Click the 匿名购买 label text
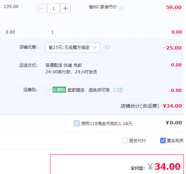This screenshot has width=186, height=174. tap(175, 141)
